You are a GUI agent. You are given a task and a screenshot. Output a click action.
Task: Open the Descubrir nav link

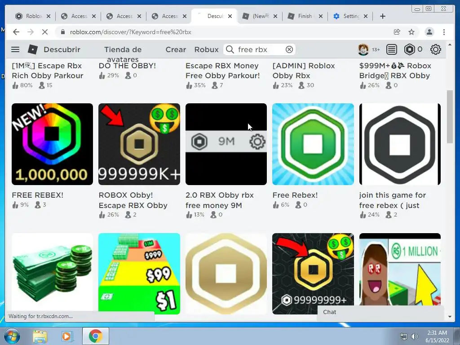tap(62, 49)
